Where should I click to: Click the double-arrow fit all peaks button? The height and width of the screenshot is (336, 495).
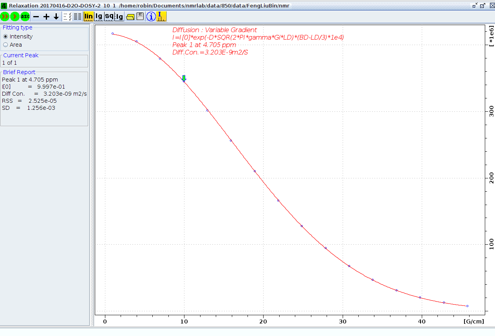[x=5, y=16]
